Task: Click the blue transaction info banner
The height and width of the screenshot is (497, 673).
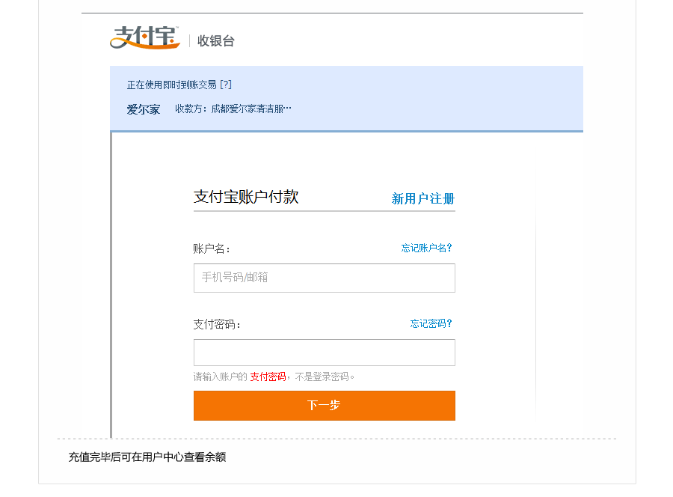Action: (x=346, y=99)
